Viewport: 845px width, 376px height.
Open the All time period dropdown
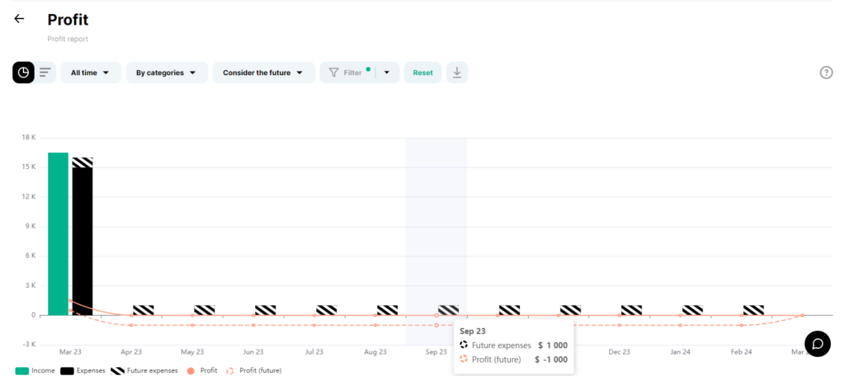click(x=91, y=73)
